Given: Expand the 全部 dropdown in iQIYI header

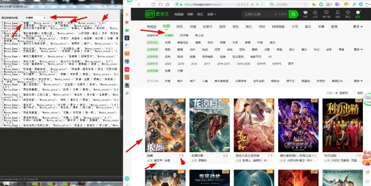Looking at the screenshot, I should coord(212,14).
